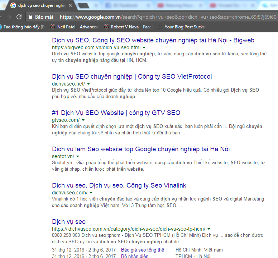
Task: Click the green URL text 'seotot.vn/'
Action: (x=63, y=156)
